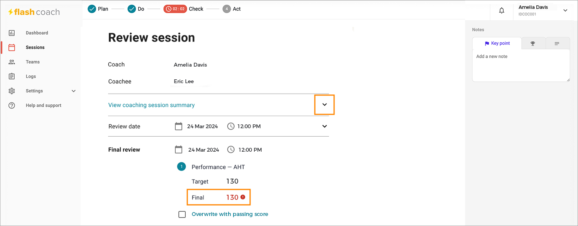Click the Final review clock icon
The image size is (578, 226).
231,149
